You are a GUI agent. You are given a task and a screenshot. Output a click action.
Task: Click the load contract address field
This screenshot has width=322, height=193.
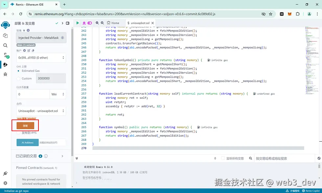52,142
